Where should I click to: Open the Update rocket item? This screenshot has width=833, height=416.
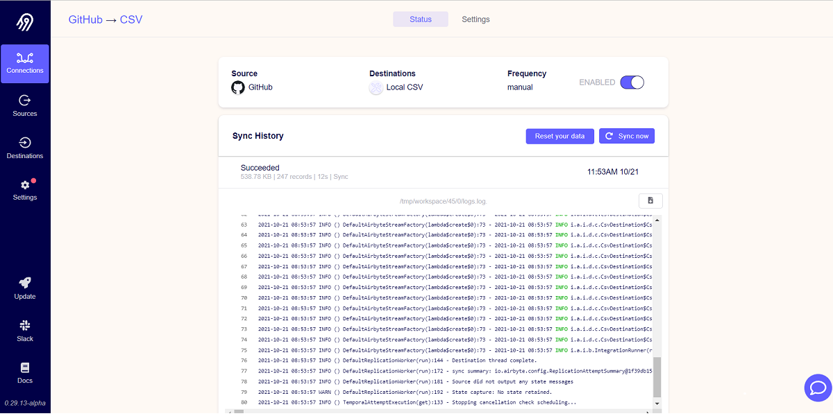[25, 288]
